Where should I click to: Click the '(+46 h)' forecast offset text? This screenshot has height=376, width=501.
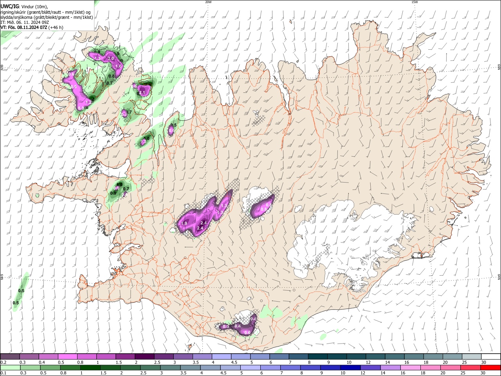click(x=56, y=28)
